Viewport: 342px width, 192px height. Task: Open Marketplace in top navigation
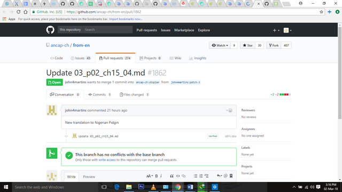pos(184,30)
